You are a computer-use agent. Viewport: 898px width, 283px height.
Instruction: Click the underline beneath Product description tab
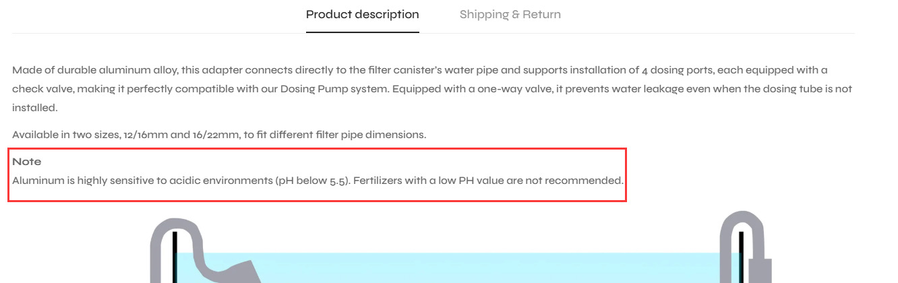point(362,32)
